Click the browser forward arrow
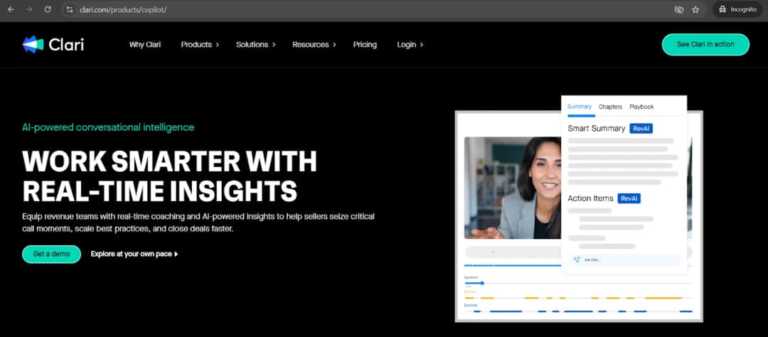The image size is (768, 337). coord(29,9)
